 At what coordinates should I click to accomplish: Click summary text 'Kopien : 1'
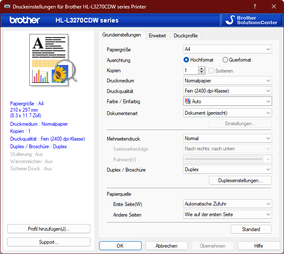tap(20, 131)
